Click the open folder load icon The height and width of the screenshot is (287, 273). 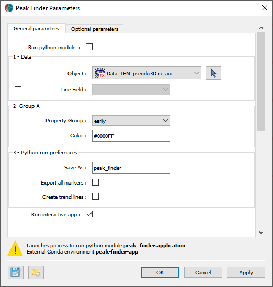(36, 272)
